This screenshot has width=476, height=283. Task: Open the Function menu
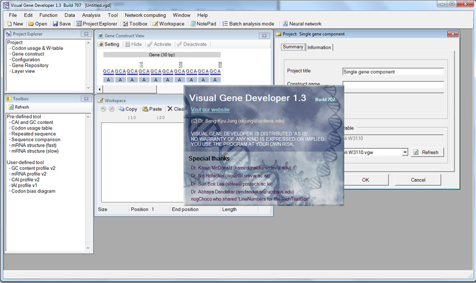(48, 15)
